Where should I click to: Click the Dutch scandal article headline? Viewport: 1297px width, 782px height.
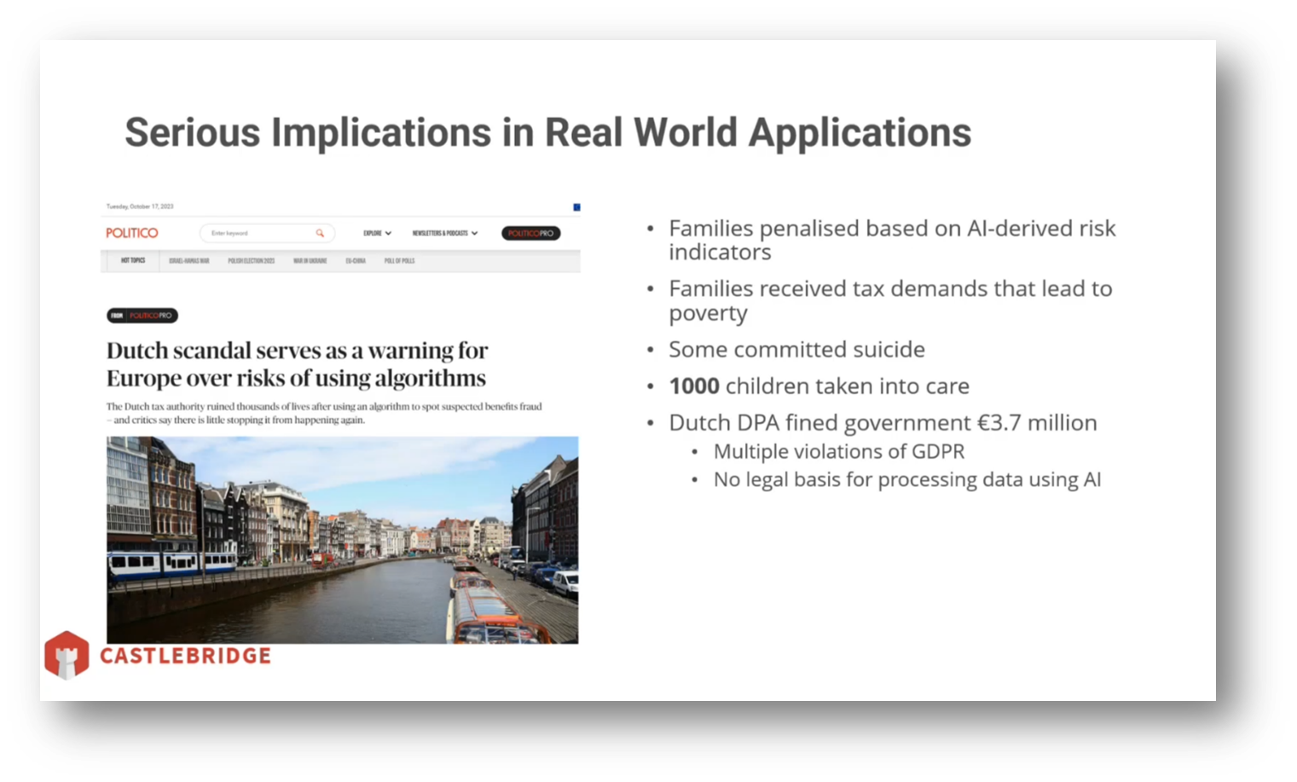[x=297, y=364]
